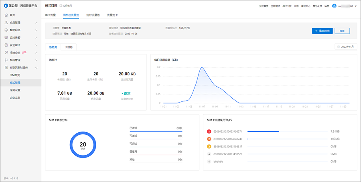Click the audit icon beside 安全审计

point(6,45)
